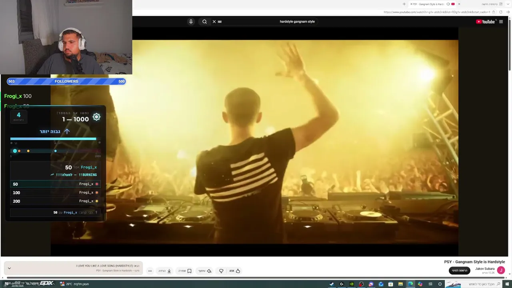The image size is (512, 288).
Task: Click the gear icon in the guessing game widget
Action: 96,117
